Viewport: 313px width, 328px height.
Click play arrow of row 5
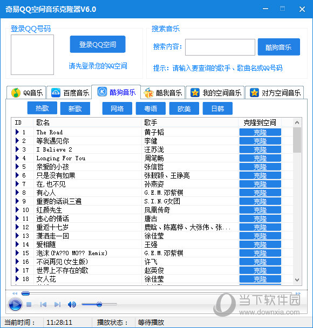pyautogui.click(x=17, y=167)
